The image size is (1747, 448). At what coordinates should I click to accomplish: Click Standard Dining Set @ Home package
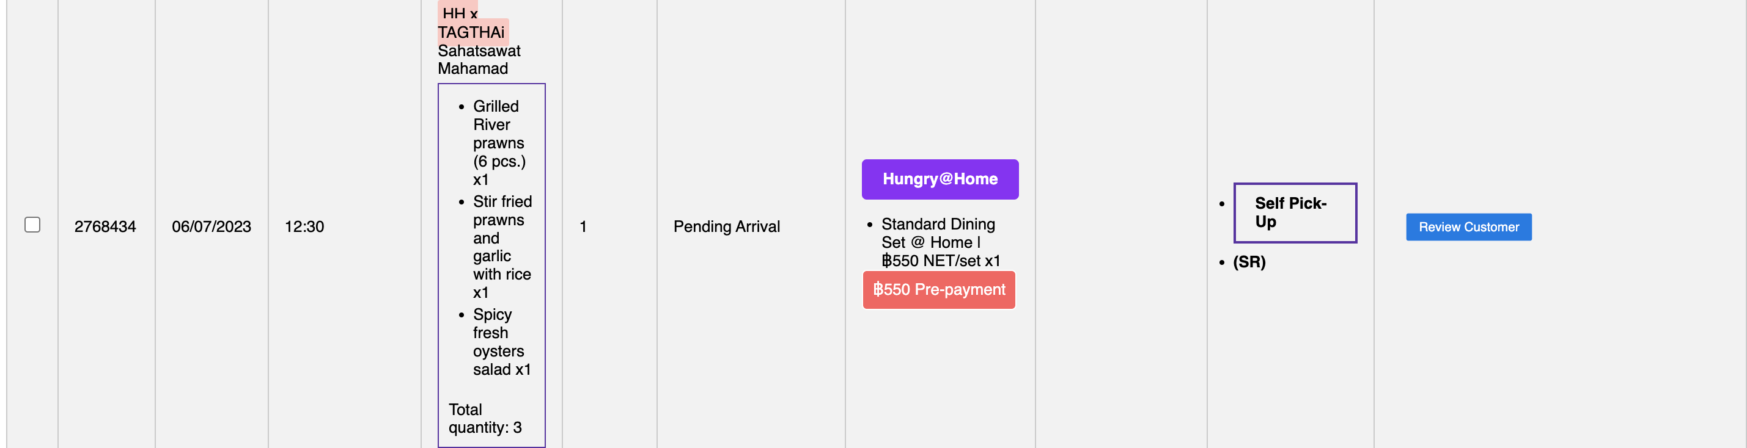(938, 233)
